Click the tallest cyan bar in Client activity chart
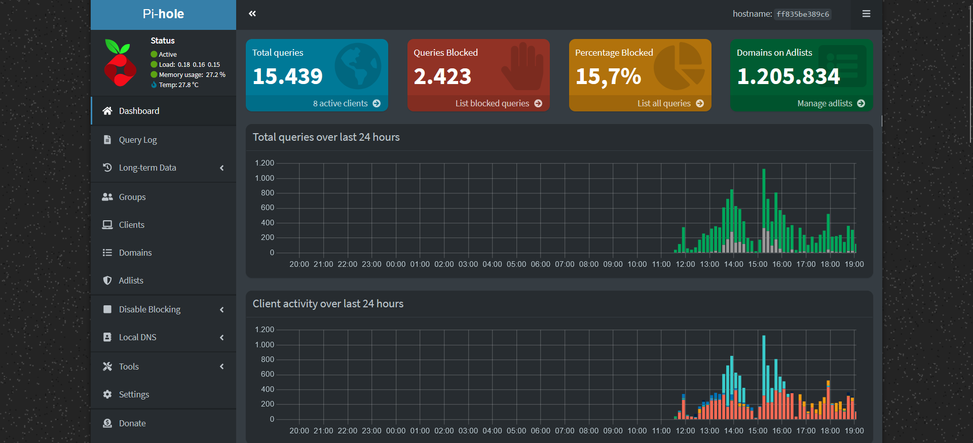The width and height of the screenshot is (973, 443). pos(764,365)
